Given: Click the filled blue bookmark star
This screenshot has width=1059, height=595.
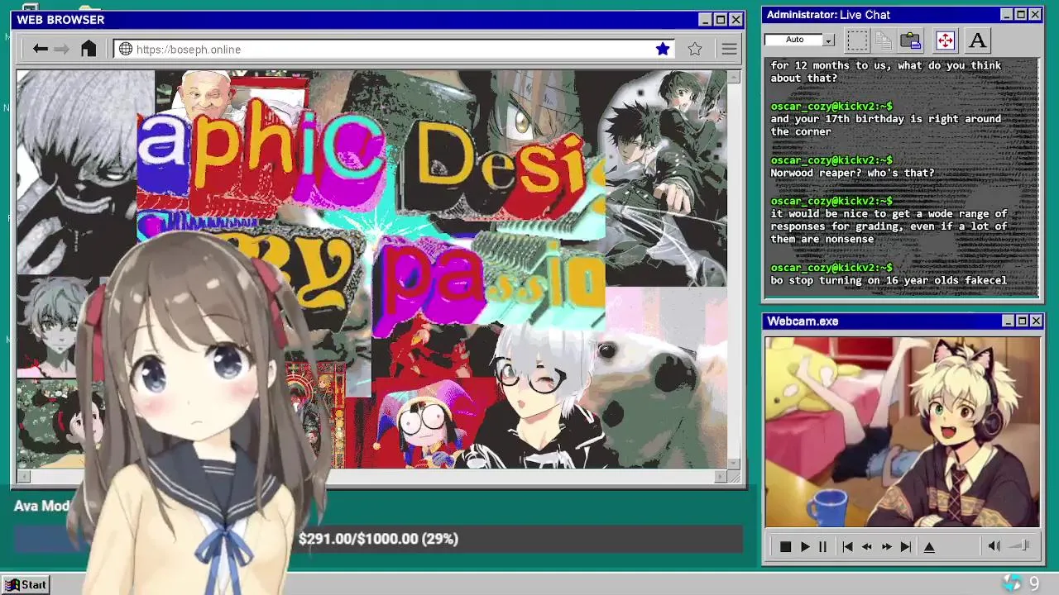Looking at the screenshot, I should coord(663,50).
